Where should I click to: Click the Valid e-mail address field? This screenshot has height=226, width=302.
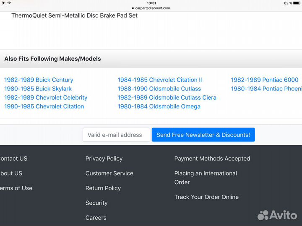(x=116, y=135)
